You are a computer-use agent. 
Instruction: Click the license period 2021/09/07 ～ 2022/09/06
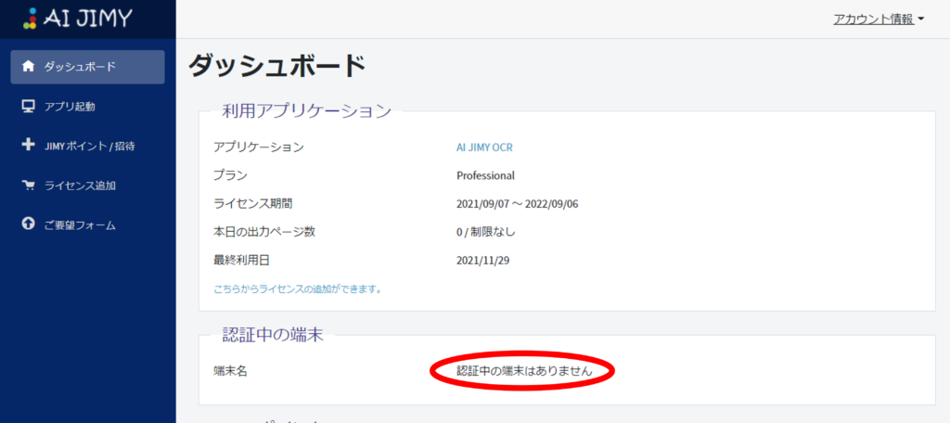(518, 204)
